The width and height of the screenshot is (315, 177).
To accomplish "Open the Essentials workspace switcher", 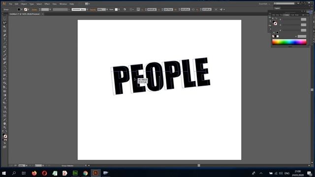I will [264, 4].
